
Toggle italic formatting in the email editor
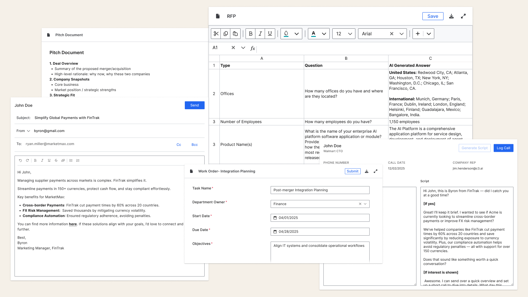coord(42,160)
